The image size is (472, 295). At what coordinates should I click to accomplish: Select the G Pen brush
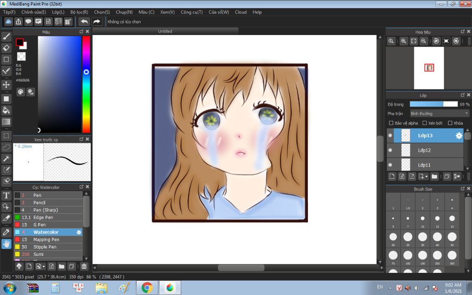(48, 224)
